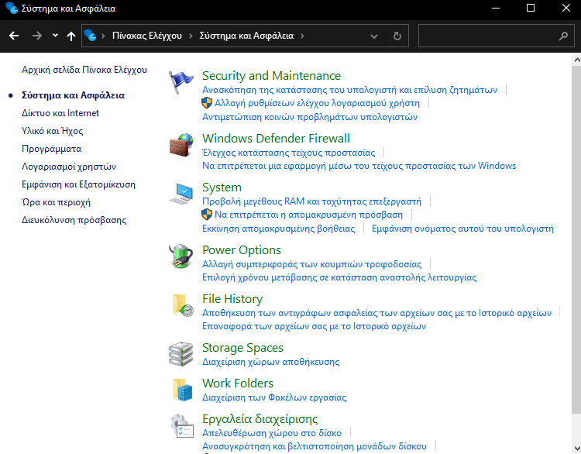The height and width of the screenshot is (454, 581).
Task: Open the Work Folders heading
Action: [x=238, y=383]
